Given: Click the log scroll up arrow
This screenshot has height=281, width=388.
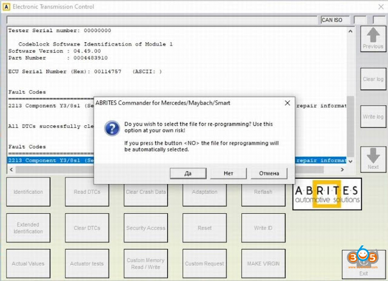Looking at the screenshot, I should click(x=350, y=31).
